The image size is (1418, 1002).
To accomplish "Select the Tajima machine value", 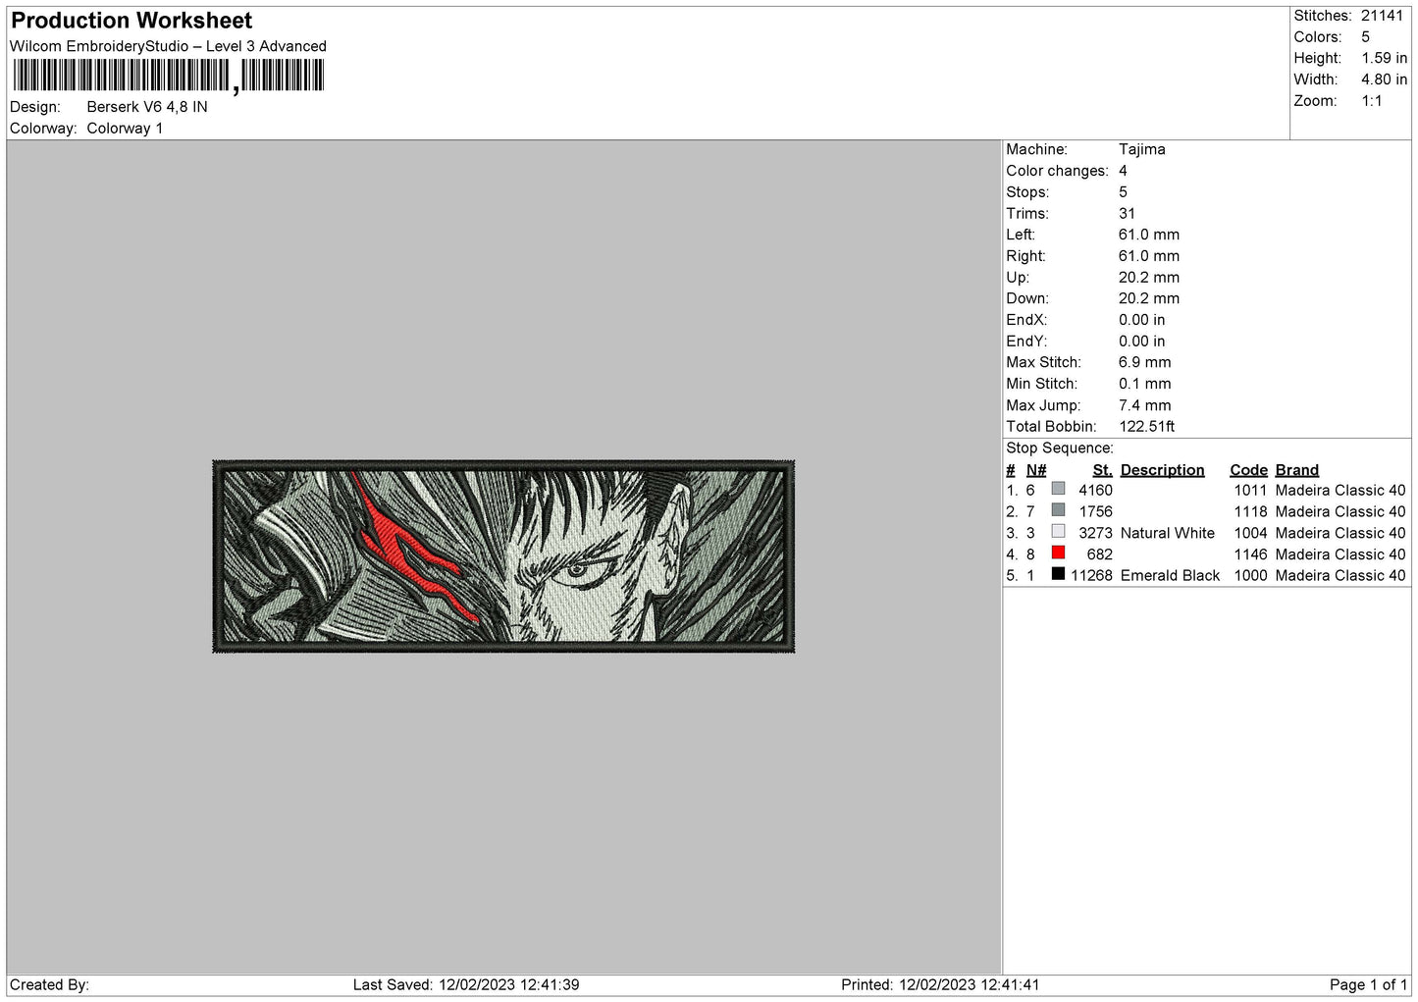I will (x=1141, y=149).
